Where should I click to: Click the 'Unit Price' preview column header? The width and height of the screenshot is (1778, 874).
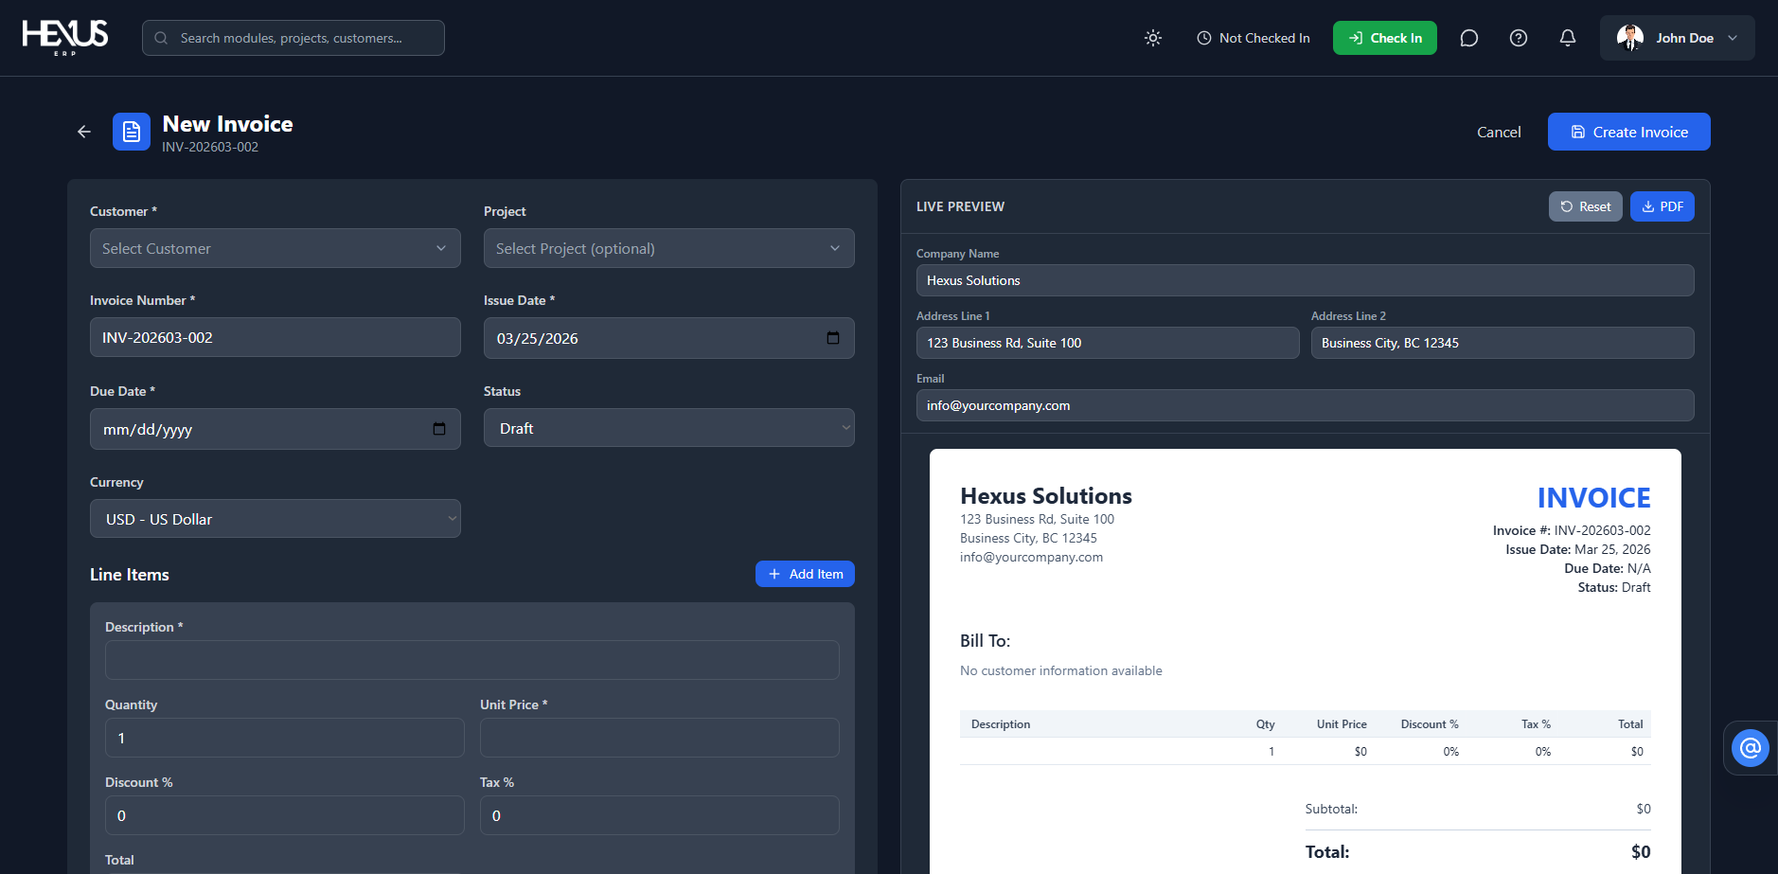tap(1342, 724)
